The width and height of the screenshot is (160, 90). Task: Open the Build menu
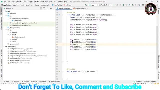point(42,2)
